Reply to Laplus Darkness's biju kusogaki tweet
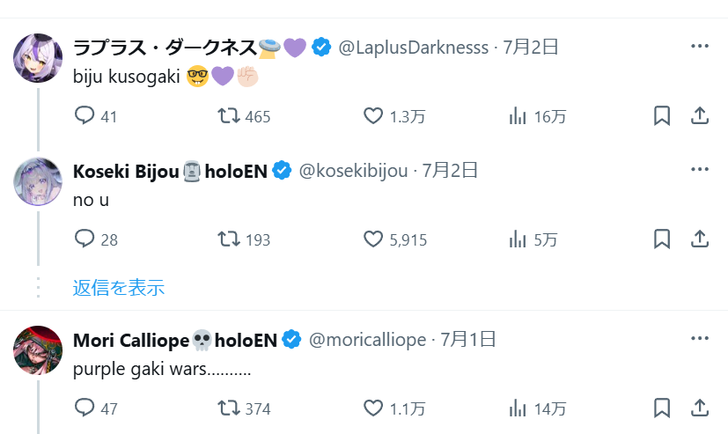Image resolution: width=728 pixels, height=434 pixels. point(85,115)
